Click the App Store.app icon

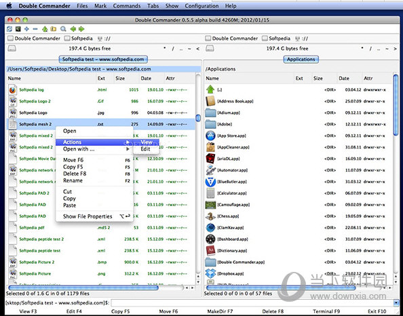point(210,136)
